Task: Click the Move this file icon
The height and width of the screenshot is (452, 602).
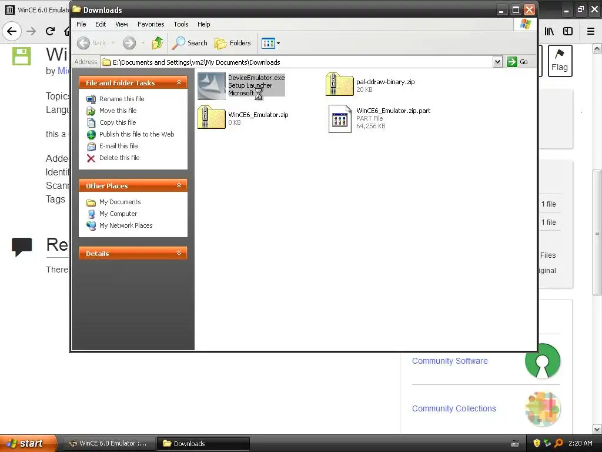Action: click(x=91, y=111)
